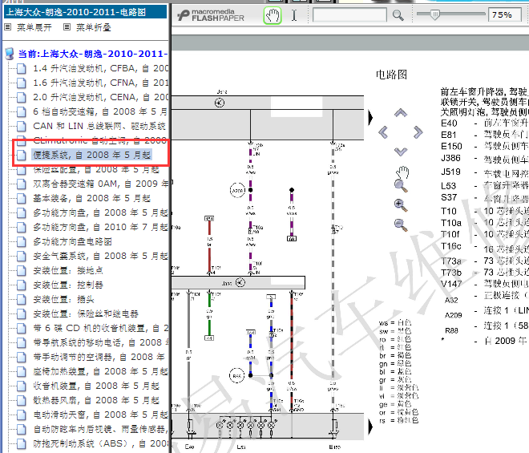Click the right navigation arrow in diagram
Screen dimensions: 529x453
pyautogui.click(x=418, y=132)
